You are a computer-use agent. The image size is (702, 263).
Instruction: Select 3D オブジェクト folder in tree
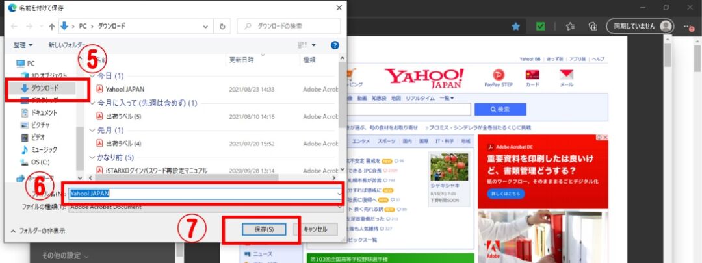coord(44,75)
